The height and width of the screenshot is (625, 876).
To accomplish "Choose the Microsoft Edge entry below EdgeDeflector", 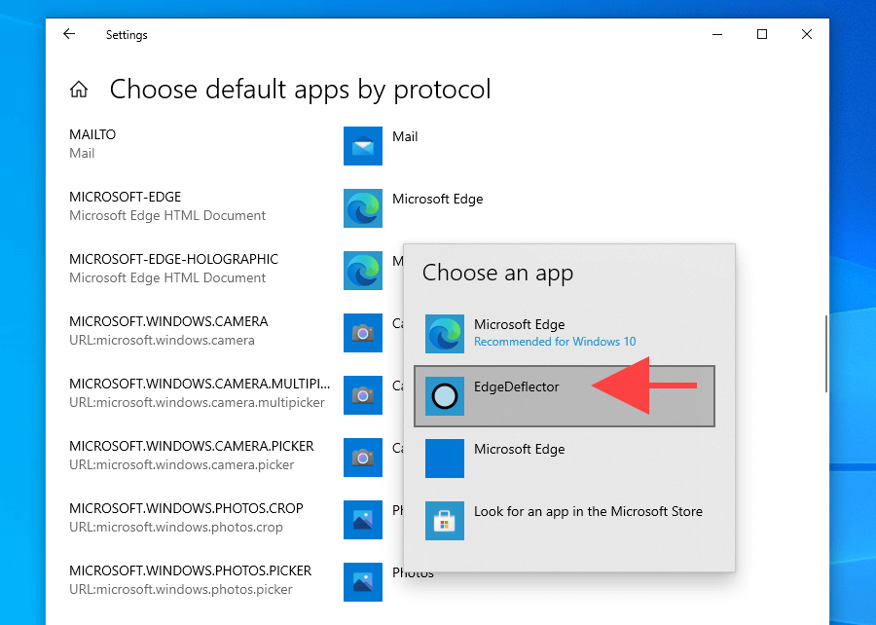I will pyautogui.click(x=565, y=459).
